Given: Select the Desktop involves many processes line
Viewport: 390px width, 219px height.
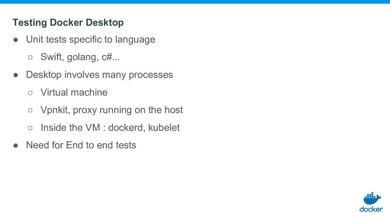Looking at the screenshot, I should [99, 75].
